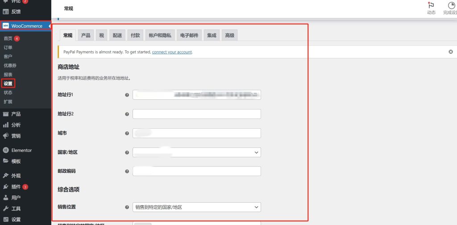Click the 产品 box icon in sidebar

click(x=5, y=114)
